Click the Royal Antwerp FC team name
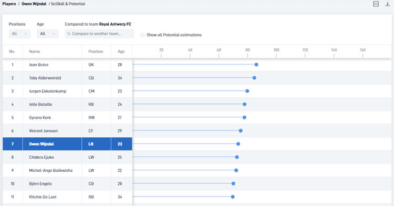The image size is (394, 206). [x=115, y=24]
